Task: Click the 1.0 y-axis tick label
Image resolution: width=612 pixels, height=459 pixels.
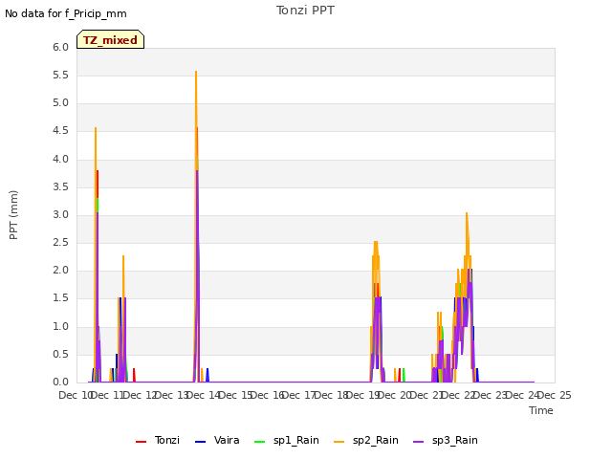Action: tap(60, 327)
